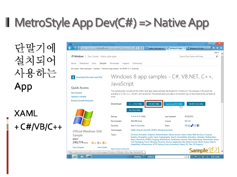Open the Community navigation item

coord(137,63)
